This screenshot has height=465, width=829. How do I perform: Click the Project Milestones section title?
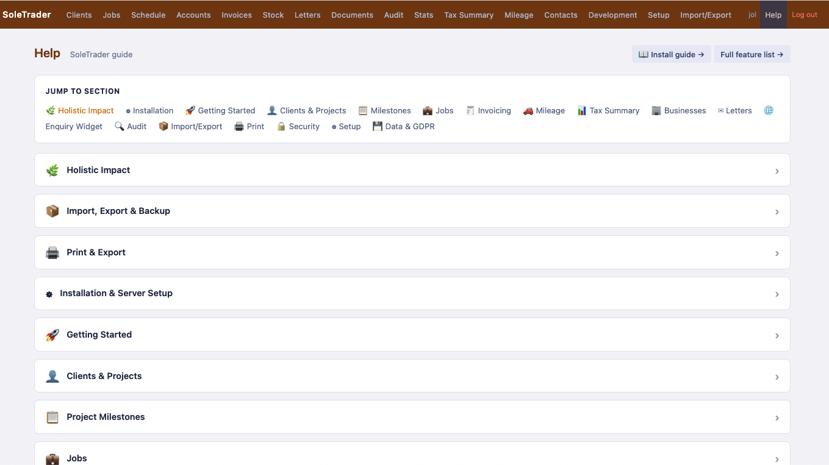(106, 417)
